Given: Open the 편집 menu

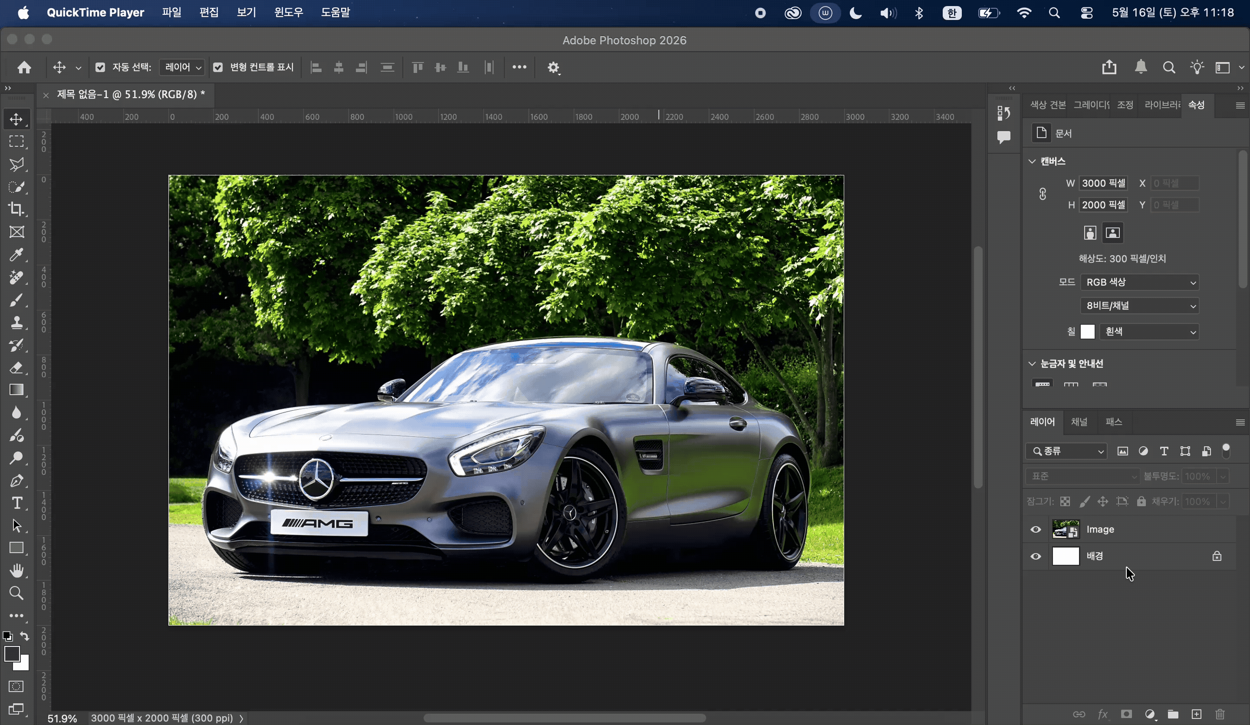Looking at the screenshot, I should 209,13.
